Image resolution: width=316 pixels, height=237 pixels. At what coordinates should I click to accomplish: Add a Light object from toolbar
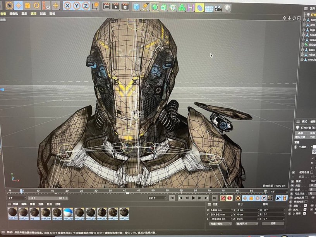coord(227,8)
